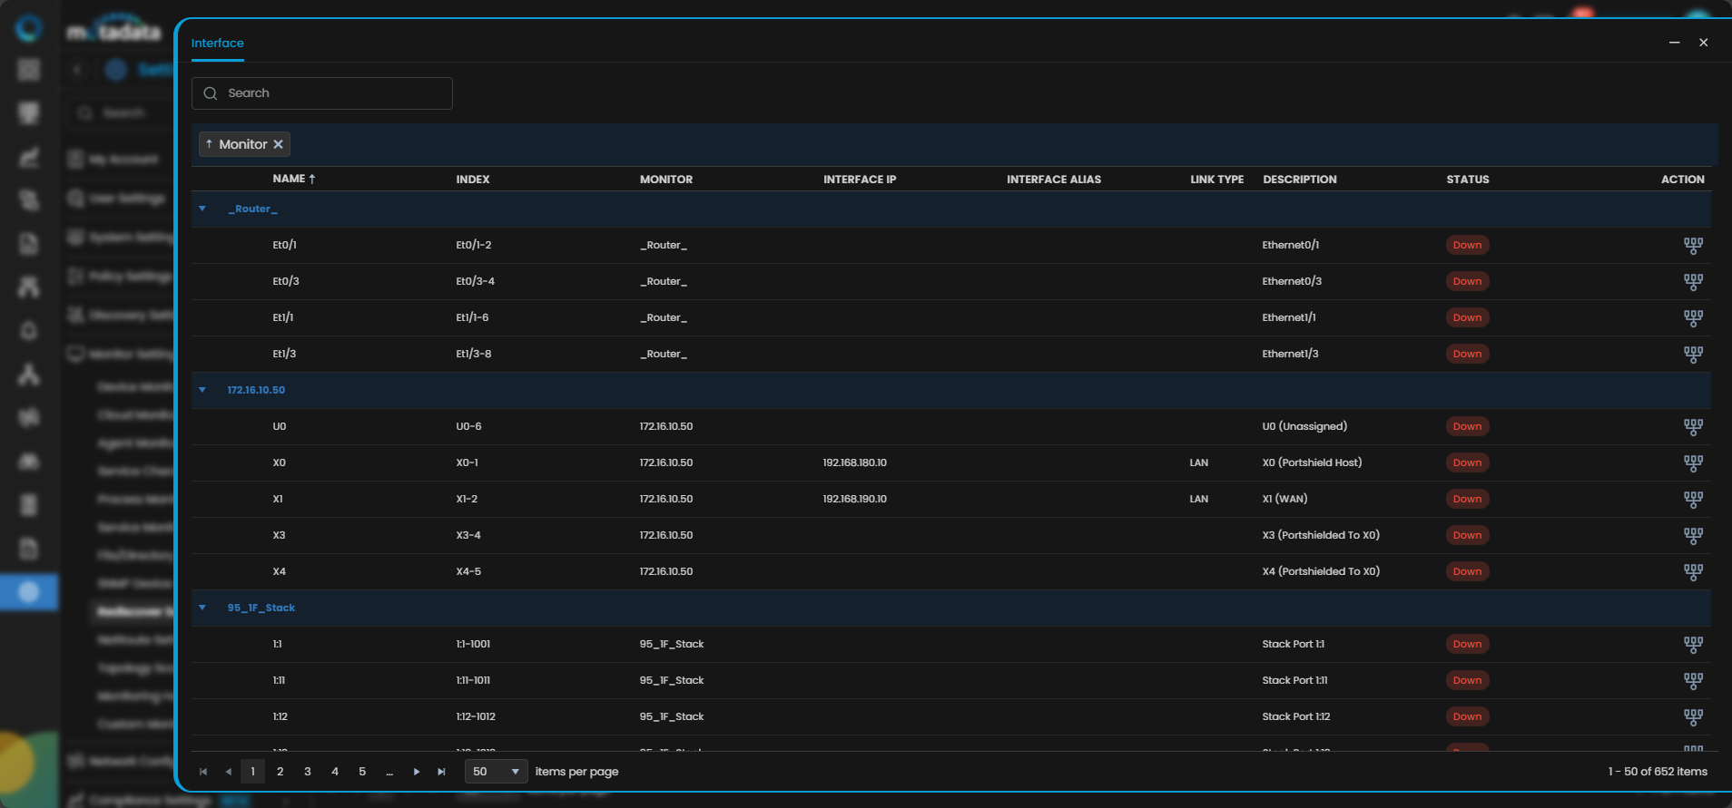Viewport: 1732px width, 808px height.
Task: Select the Interface tab
Action: point(218,44)
